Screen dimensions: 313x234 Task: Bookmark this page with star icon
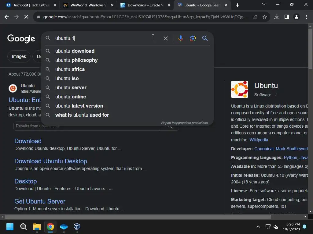265,17
